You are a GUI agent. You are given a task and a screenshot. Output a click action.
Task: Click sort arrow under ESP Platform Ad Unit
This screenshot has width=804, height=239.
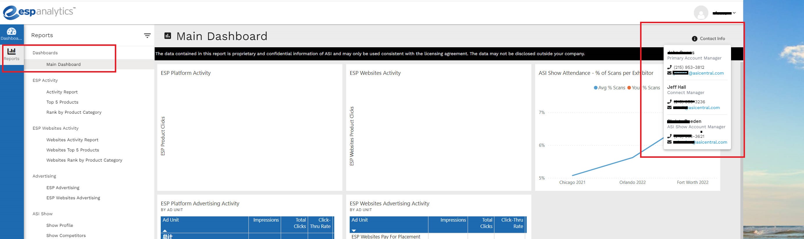[165, 231]
